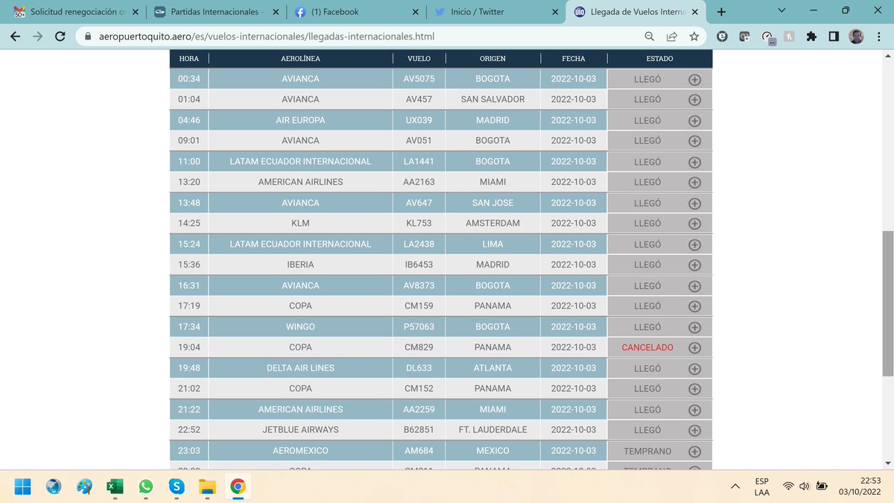Image resolution: width=894 pixels, height=503 pixels.
Task: Open plus icon for LATAM flight LA2438
Action: 694,245
